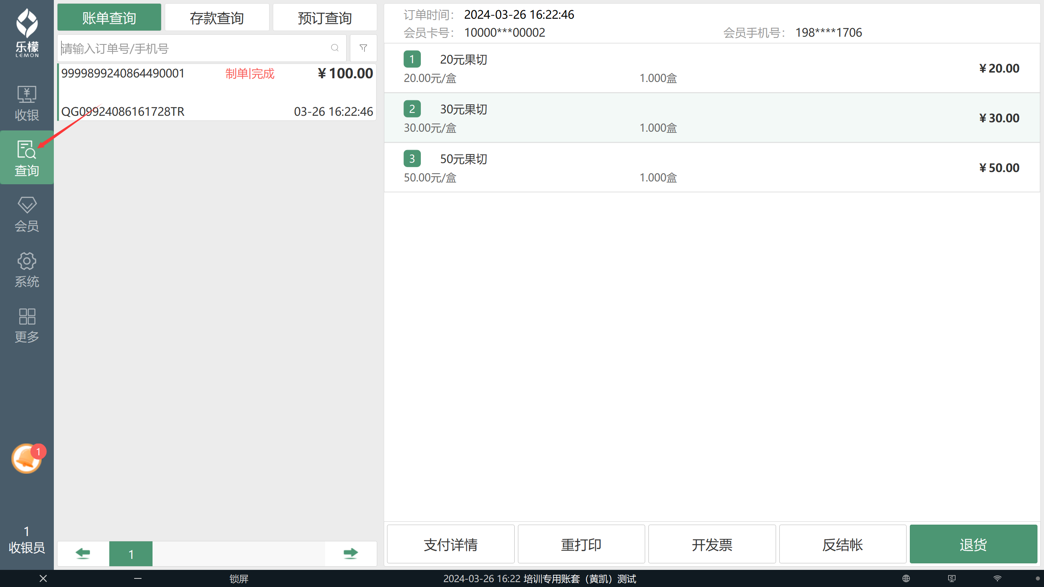
Task: Open the 更多 more menu
Action: 27,325
